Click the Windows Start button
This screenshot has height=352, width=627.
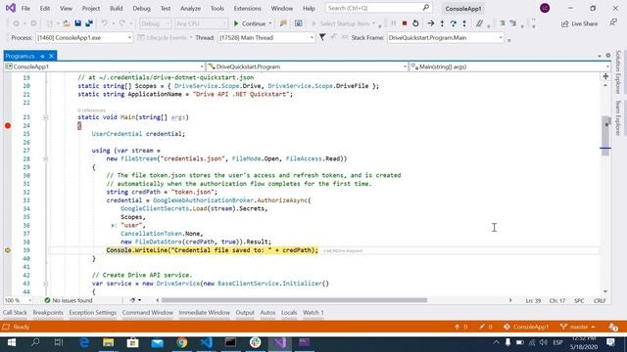click(x=11, y=342)
